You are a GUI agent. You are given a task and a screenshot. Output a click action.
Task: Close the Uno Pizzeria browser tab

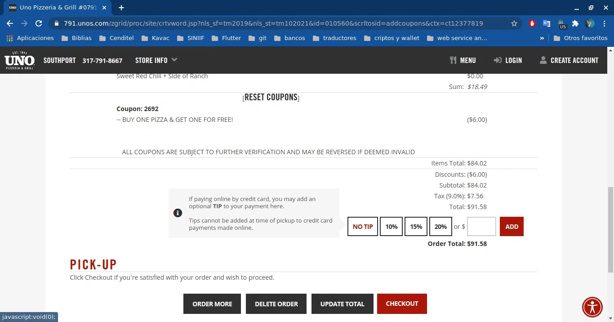(x=104, y=8)
